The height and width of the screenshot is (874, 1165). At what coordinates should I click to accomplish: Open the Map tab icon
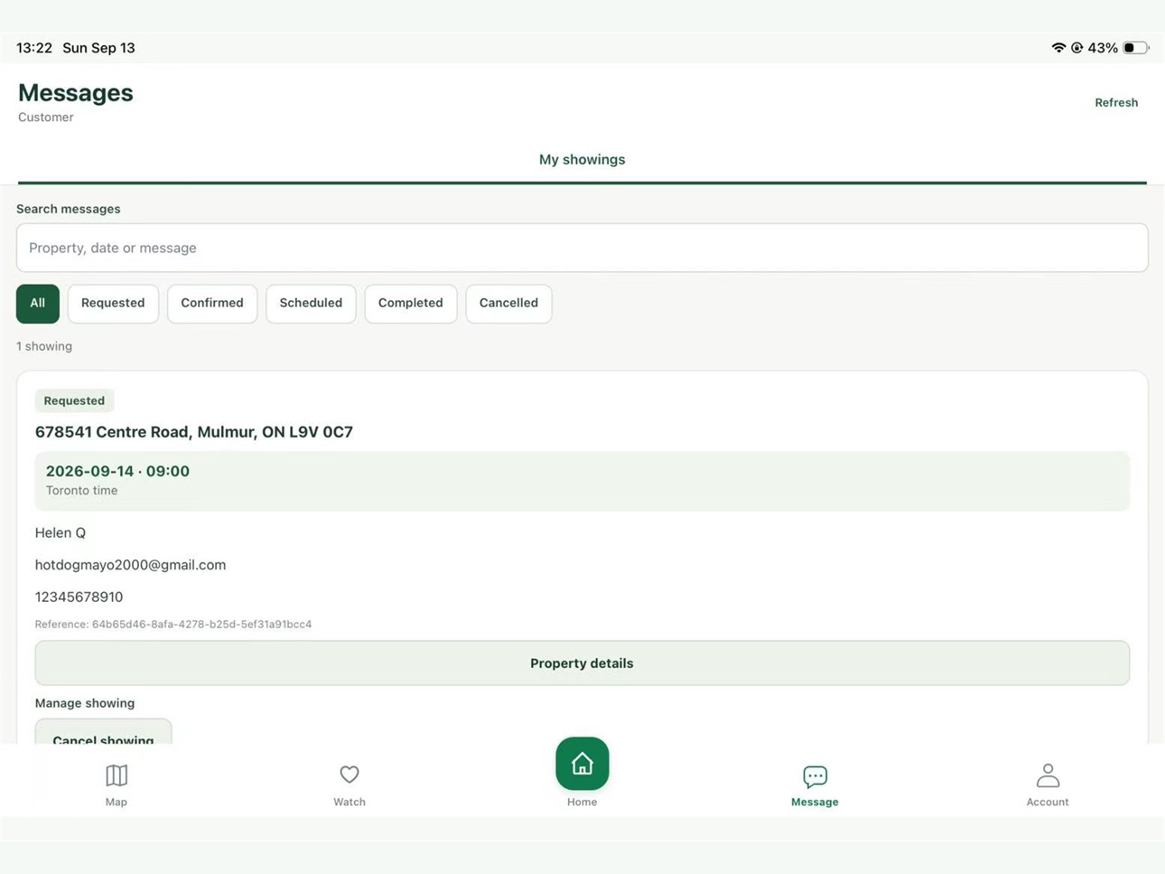116,775
